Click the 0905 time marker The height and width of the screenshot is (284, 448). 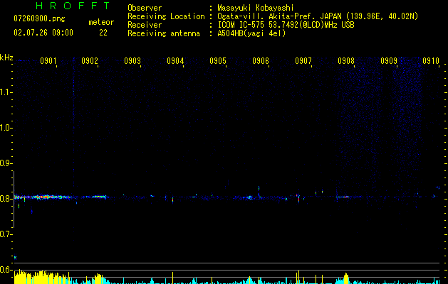pos(218,61)
